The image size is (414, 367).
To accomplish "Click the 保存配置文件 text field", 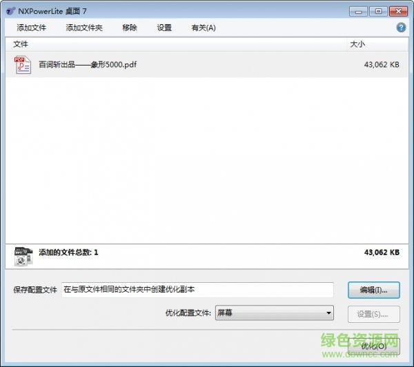I will coord(197,290).
